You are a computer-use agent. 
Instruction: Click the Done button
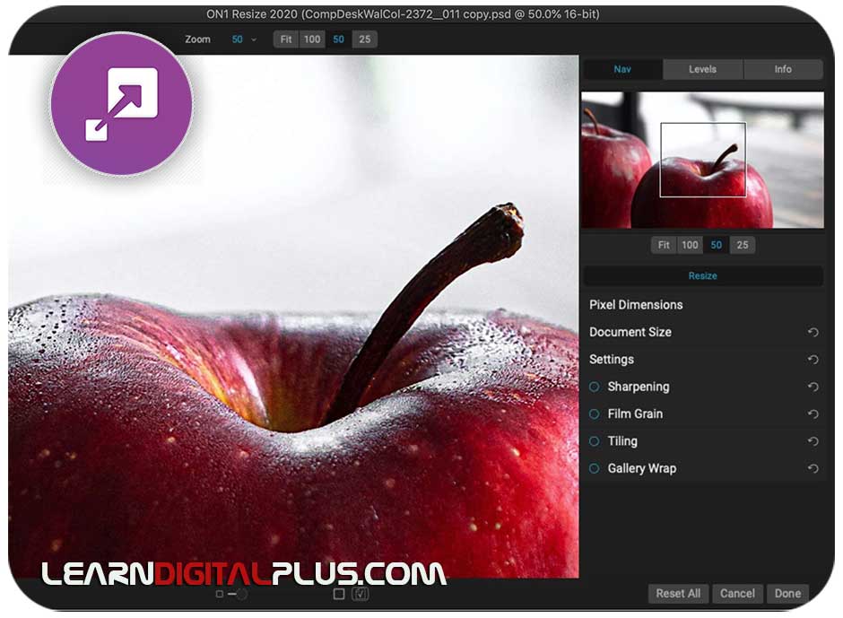pos(787,593)
